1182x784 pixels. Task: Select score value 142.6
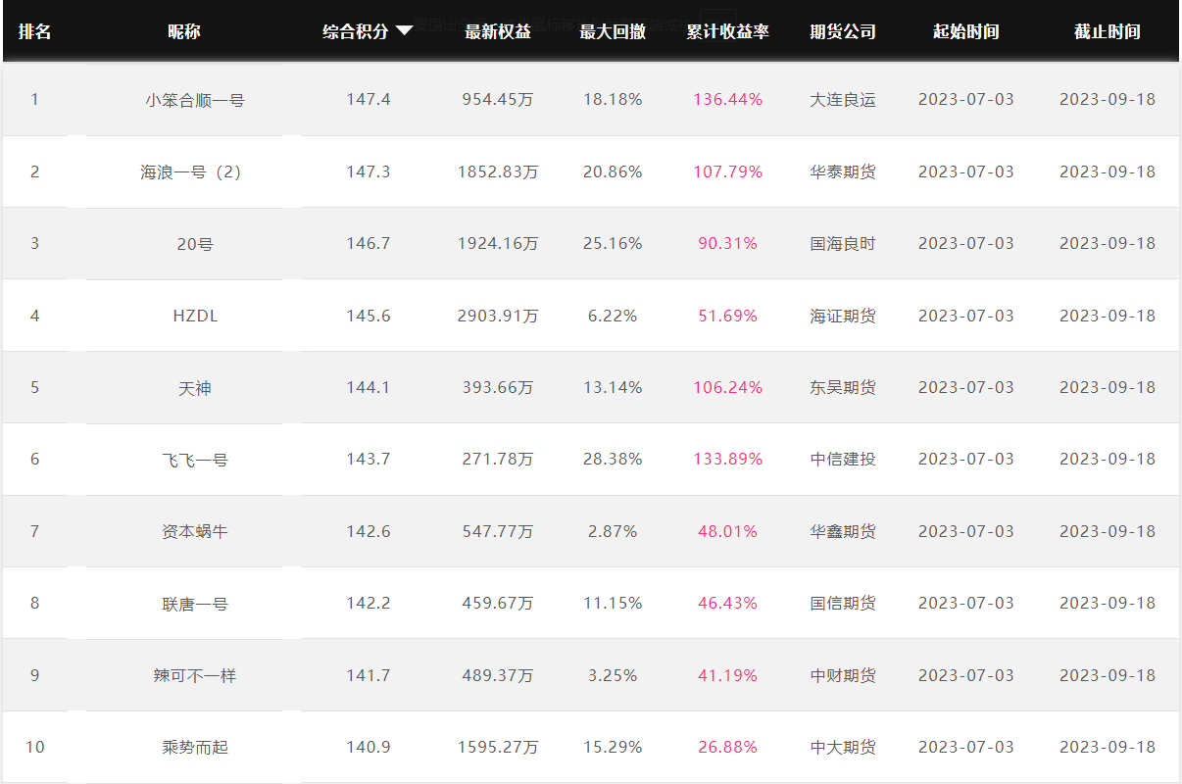[369, 531]
